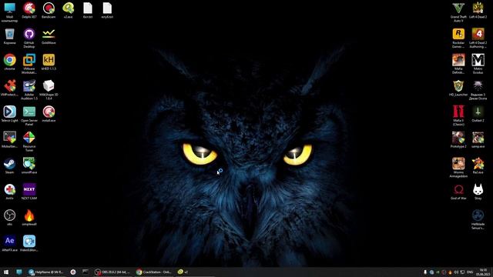The image size is (493, 277).
Task: Open the Windows Start menu
Action: pyautogui.click(x=5, y=272)
